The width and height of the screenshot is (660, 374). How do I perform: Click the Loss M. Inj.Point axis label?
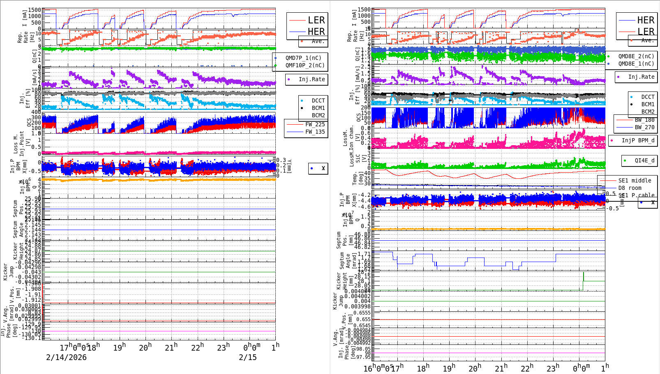(19, 144)
